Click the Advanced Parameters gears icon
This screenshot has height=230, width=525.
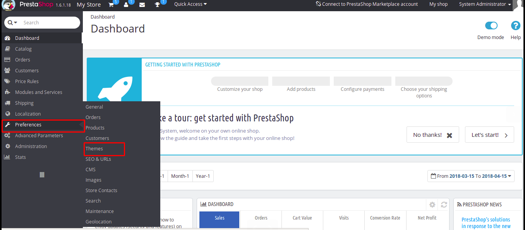(x=7, y=135)
